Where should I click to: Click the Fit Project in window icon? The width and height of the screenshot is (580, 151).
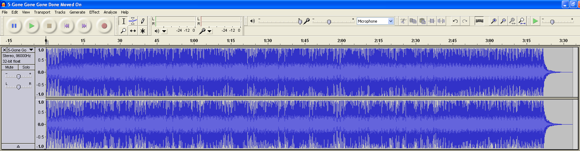(x=522, y=21)
